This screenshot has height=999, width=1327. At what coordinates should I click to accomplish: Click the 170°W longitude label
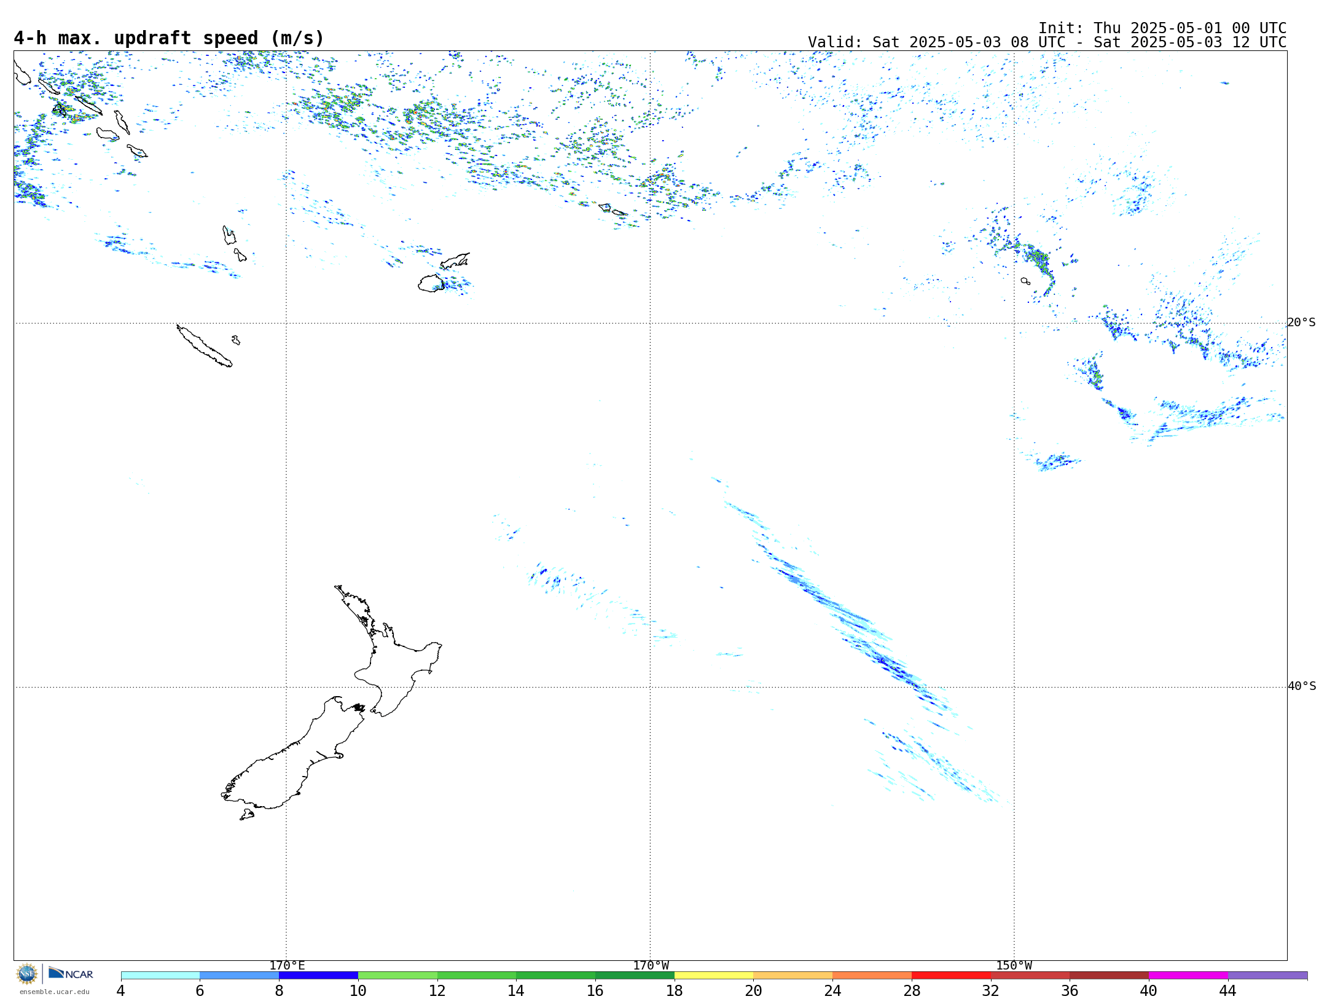(651, 965)
